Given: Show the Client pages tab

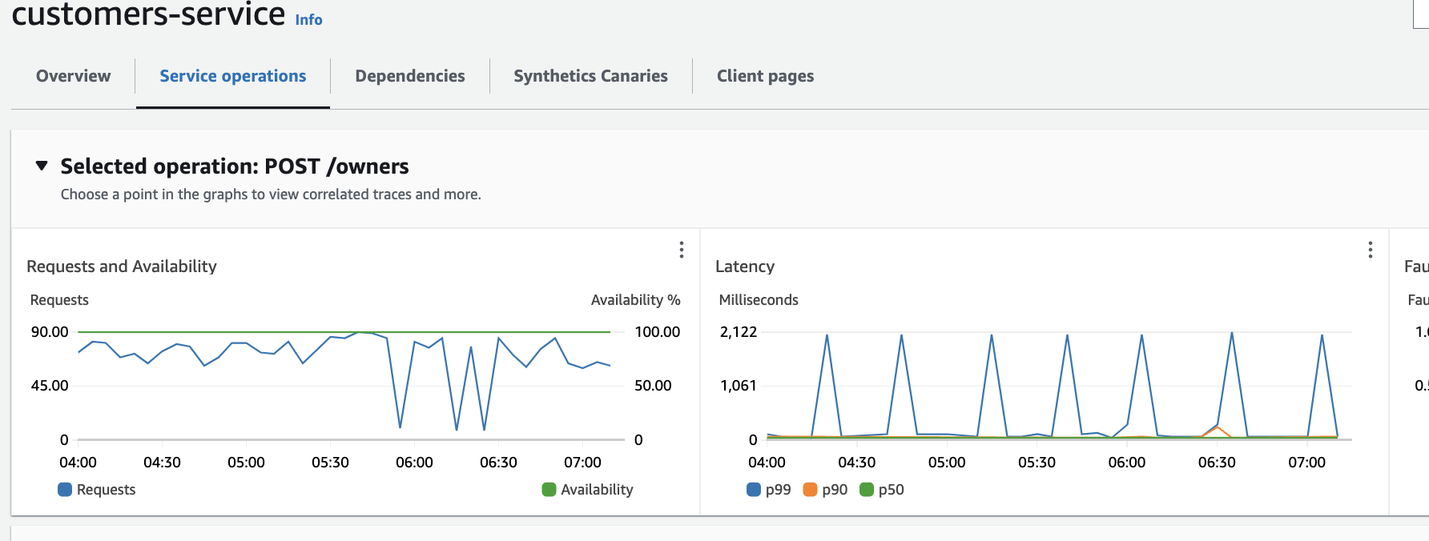Looking at the screenshot, I should [765, 76].
